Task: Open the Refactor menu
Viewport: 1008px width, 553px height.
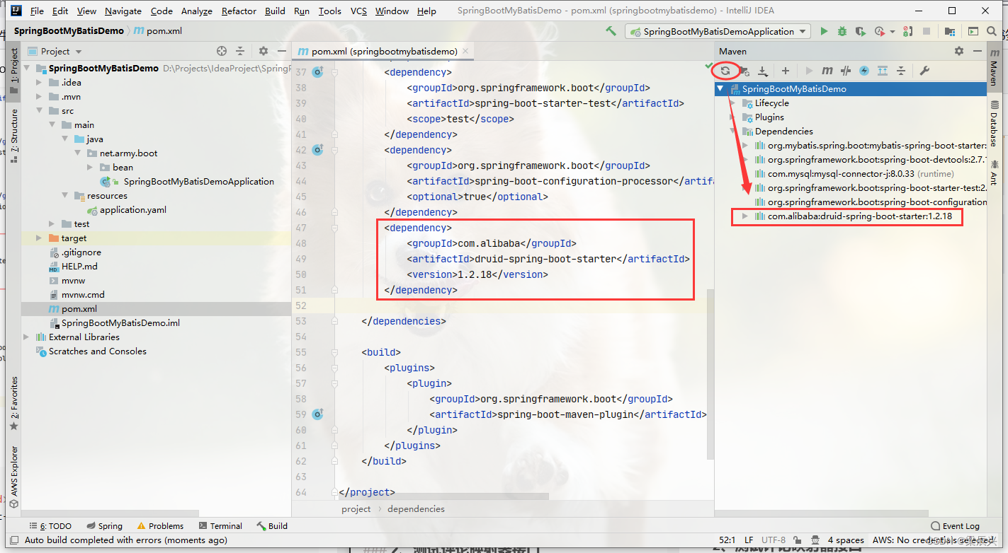Action: [239, 11]
